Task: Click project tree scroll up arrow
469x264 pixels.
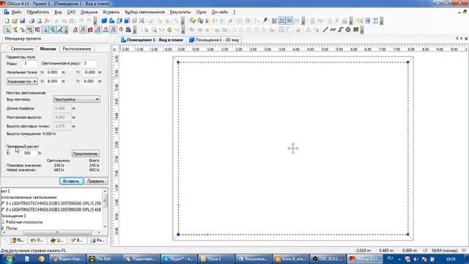Action: point(105,191)
